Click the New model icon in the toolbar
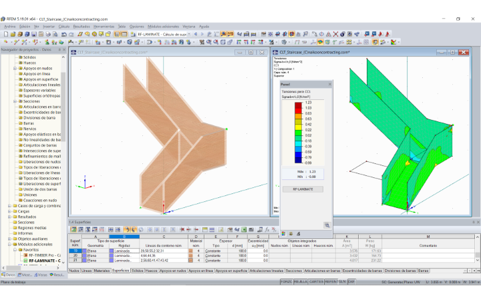Screen dimensions: 481x300 point(6,34)
